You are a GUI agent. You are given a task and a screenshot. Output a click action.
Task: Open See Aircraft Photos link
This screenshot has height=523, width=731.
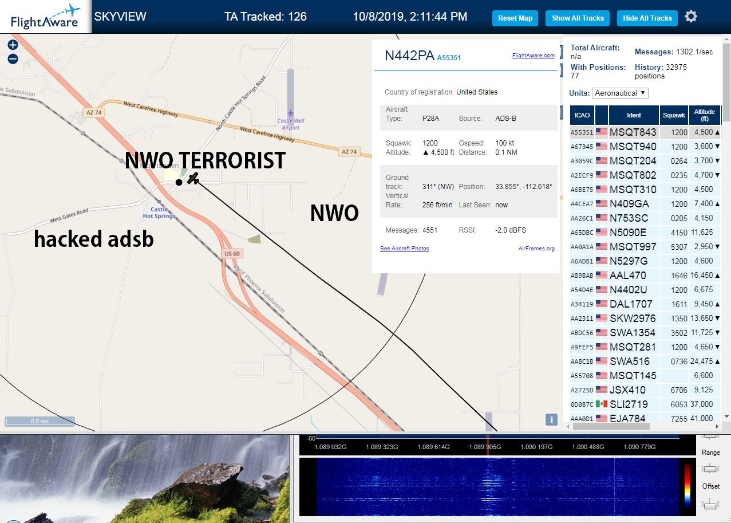point(405,249)
